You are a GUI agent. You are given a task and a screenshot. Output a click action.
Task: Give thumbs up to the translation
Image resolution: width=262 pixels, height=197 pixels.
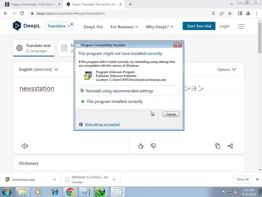click(141, 146)
